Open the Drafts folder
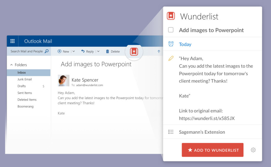Viewport: 271px width, 167px height. (22, 86)
